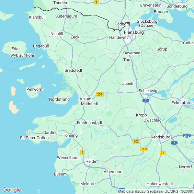Select the Föhr island label

click(x=16, y=49)
